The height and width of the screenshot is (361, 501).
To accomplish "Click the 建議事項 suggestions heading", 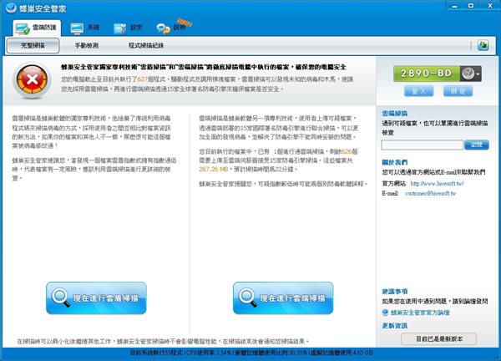I will tap(395, 292).
